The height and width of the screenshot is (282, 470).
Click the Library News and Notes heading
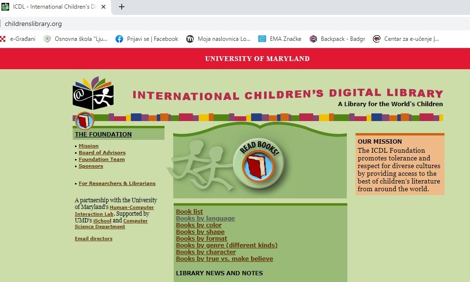click(x=219, y=273)
